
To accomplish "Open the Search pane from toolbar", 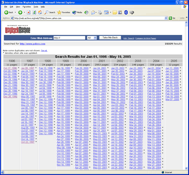I will tap(50, 12).
